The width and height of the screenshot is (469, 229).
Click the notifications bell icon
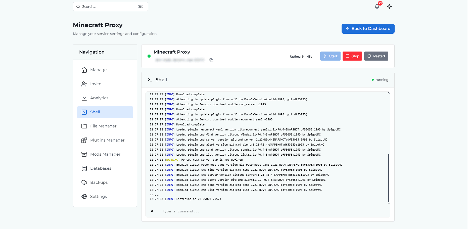[x=377, y=7]
